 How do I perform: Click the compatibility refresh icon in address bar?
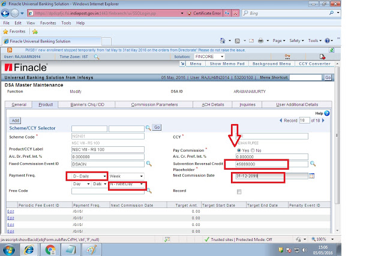click(x=227, y=13)
